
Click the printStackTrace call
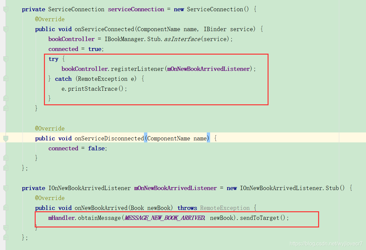[x=93, y=89]
